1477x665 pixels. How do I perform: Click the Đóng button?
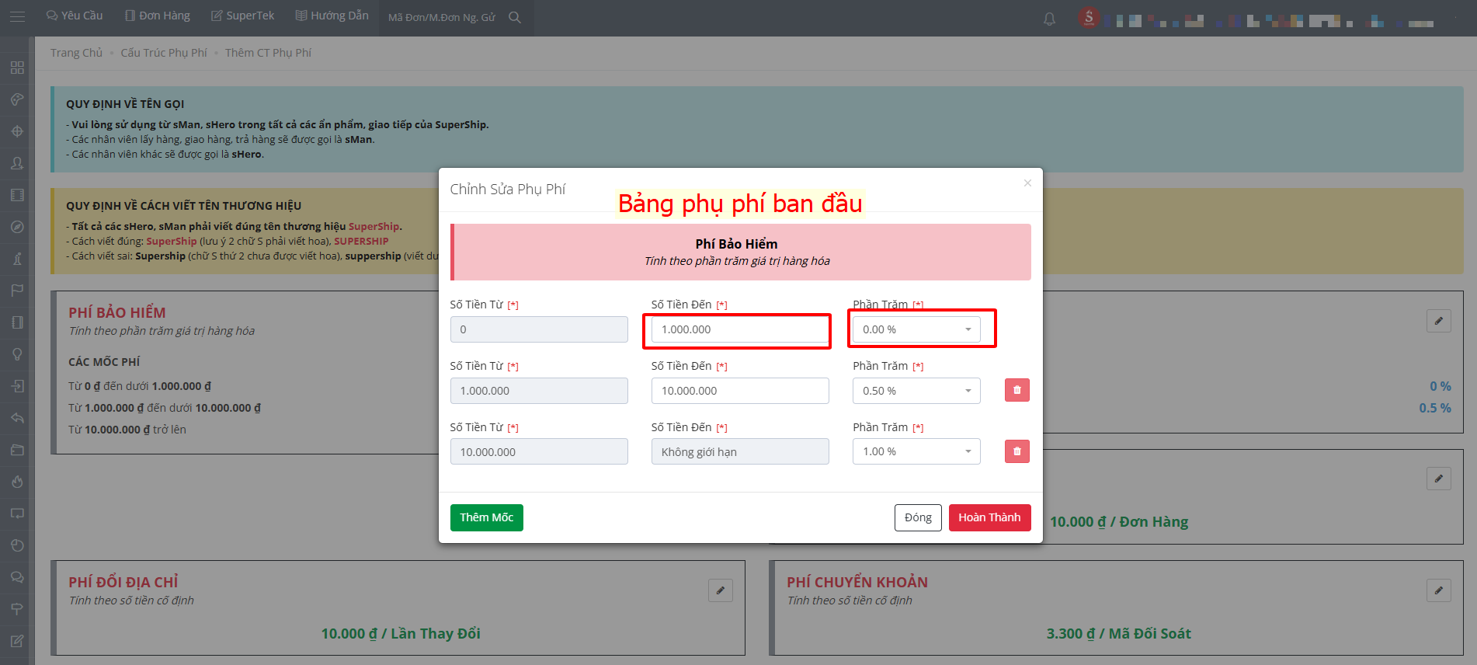point(918,517)
